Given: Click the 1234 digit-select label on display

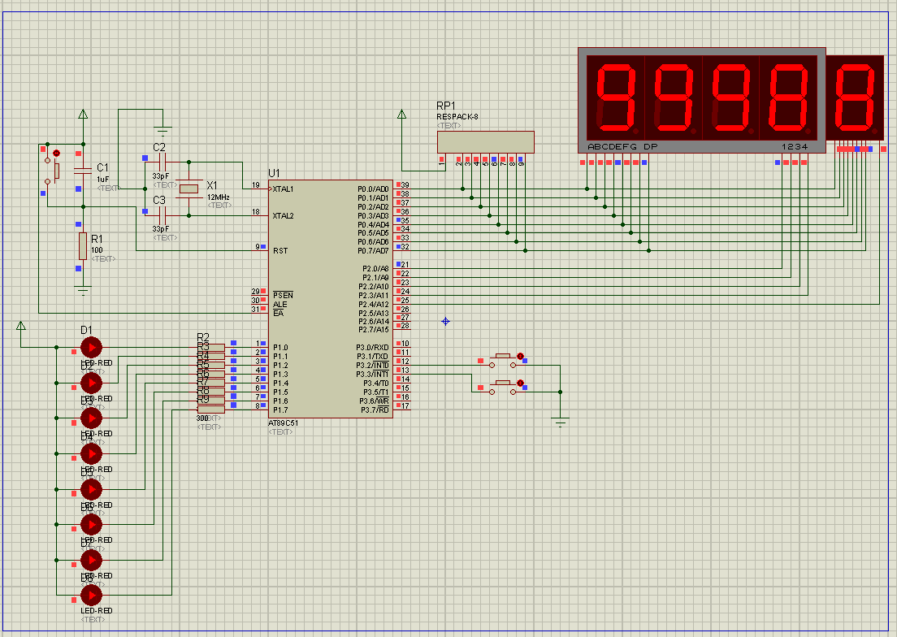Looking at the screenshot, I should (795, 146).
